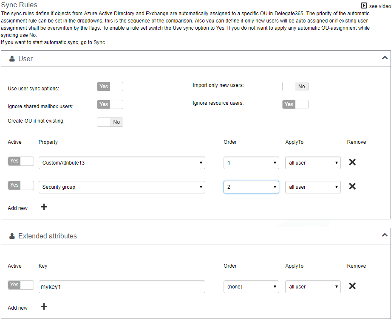Open the Security group property dropdown

pyautogui.click(x=122, y=187)
